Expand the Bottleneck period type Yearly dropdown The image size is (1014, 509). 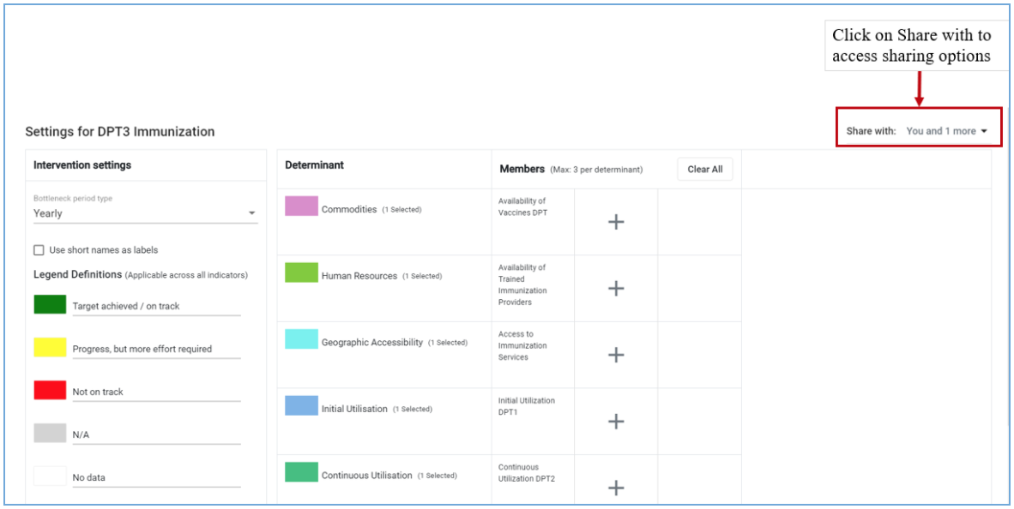[146, 213]
